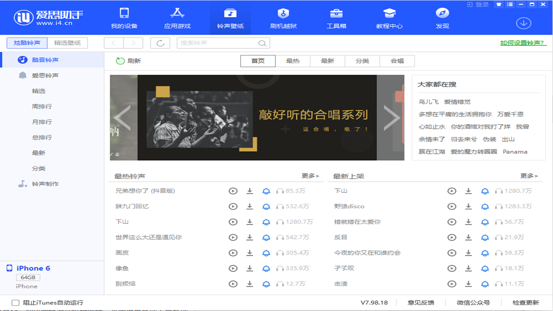Play the 下山 ringtone
The width and height of the screenshot is (553, 311).
pyautogui.click(x=233, y=222)
